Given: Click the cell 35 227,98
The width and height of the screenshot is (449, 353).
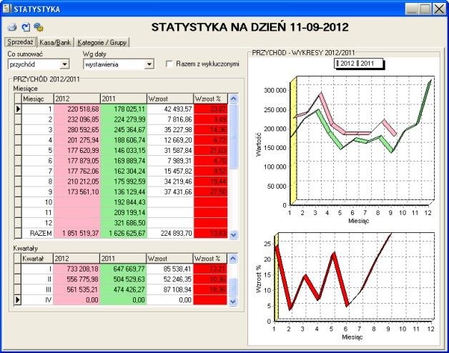Looking at the screenshot, I should coord(170,129).
